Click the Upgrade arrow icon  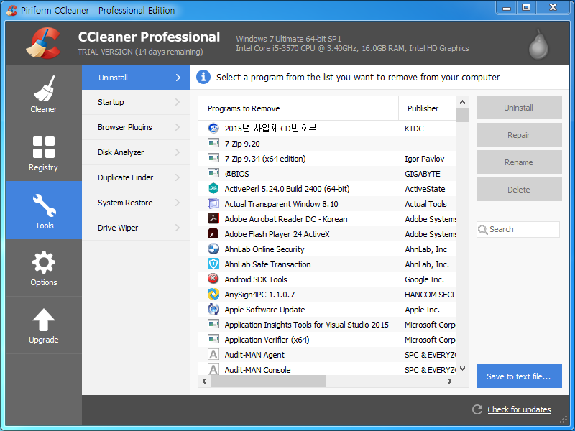point(44,320)
